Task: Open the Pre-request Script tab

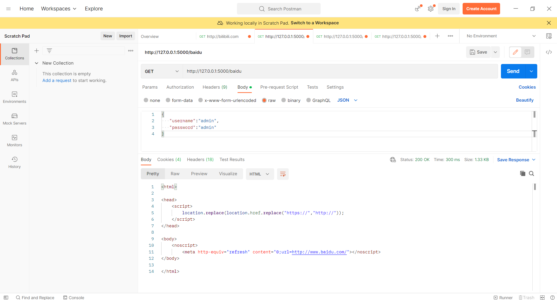Action: [279, 87]
